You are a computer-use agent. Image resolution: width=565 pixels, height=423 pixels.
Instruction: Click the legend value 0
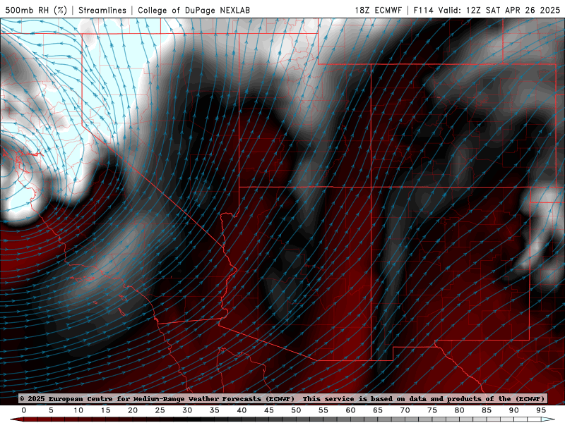tap(24, 410)
